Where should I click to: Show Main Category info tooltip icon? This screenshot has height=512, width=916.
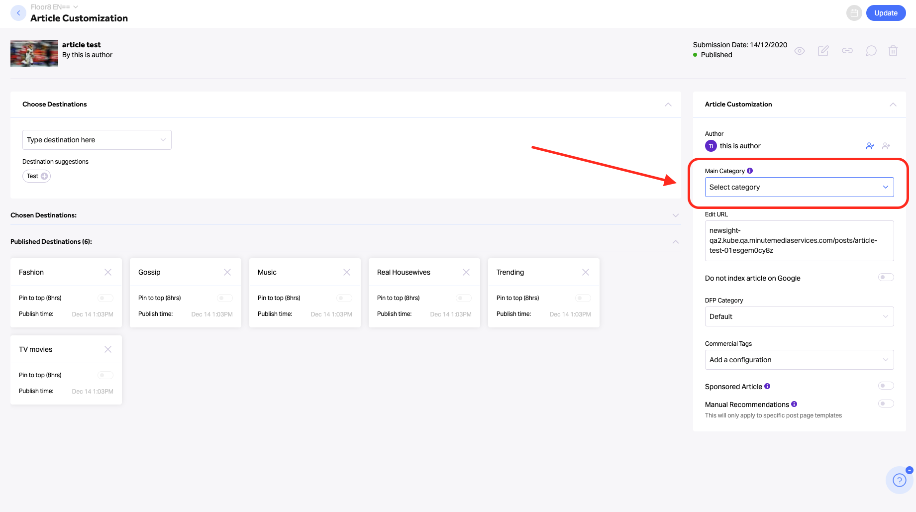(x=750, y=171)
